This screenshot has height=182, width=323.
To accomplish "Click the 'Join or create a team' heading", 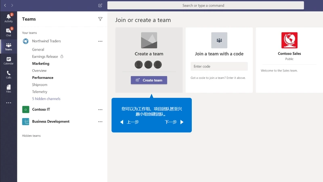I will (x=143, y=20).
